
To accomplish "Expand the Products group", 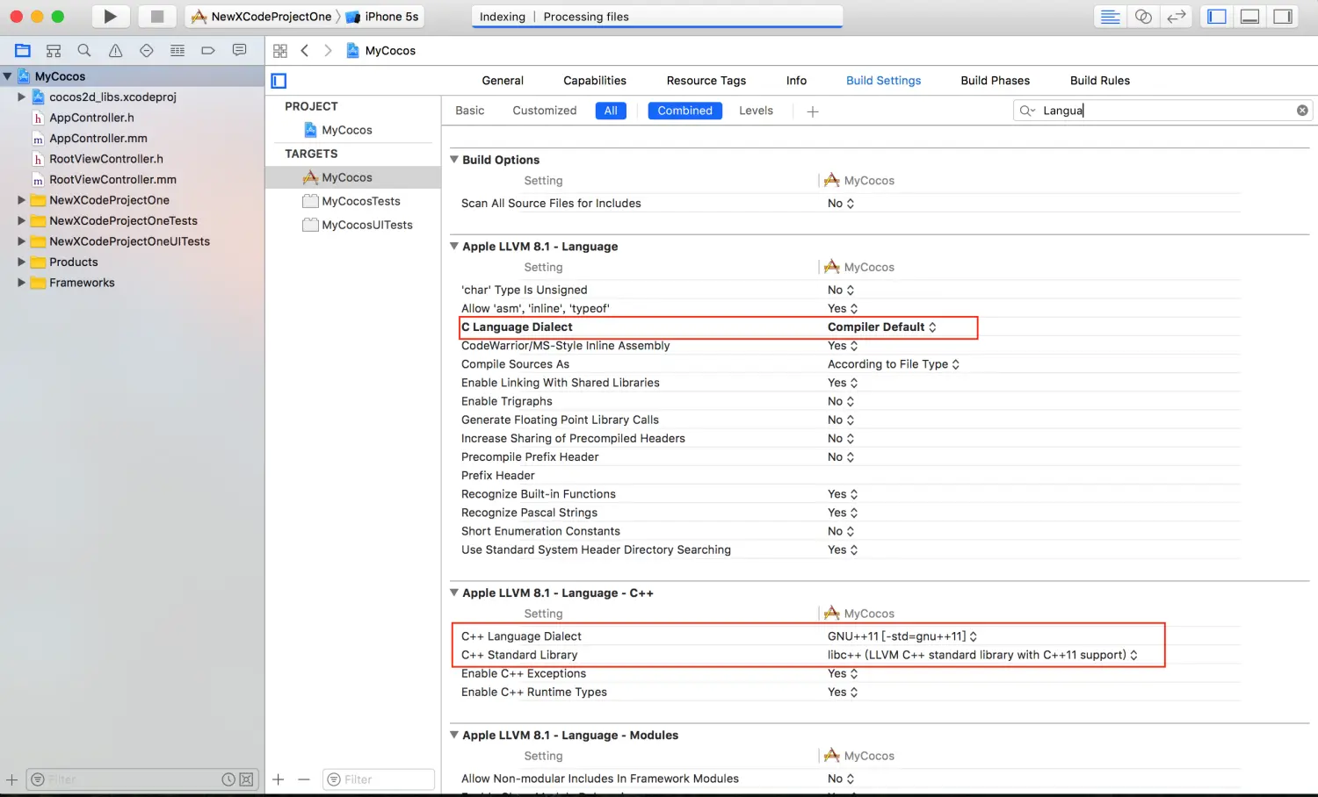I will [22, 262].
